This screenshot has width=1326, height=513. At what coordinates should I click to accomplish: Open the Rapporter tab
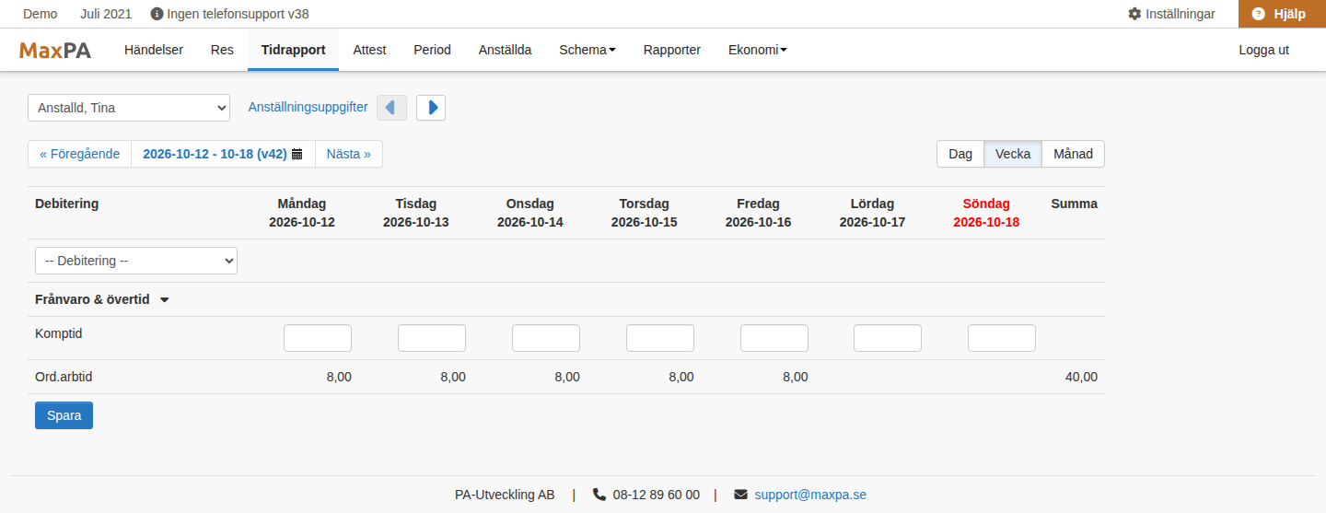tap(672, 50)
